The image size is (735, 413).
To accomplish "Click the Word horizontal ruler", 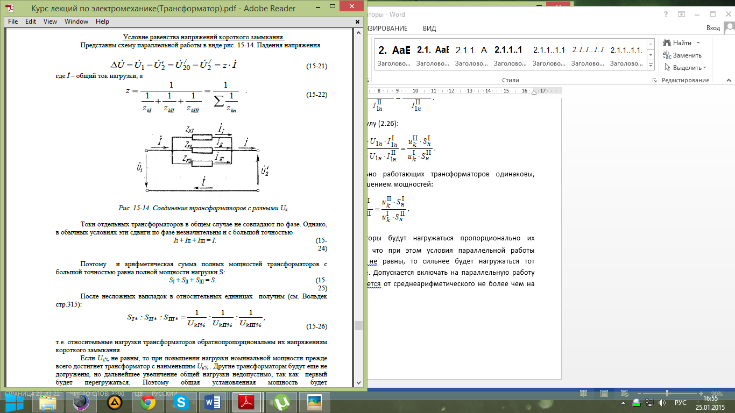I will 464,90.
